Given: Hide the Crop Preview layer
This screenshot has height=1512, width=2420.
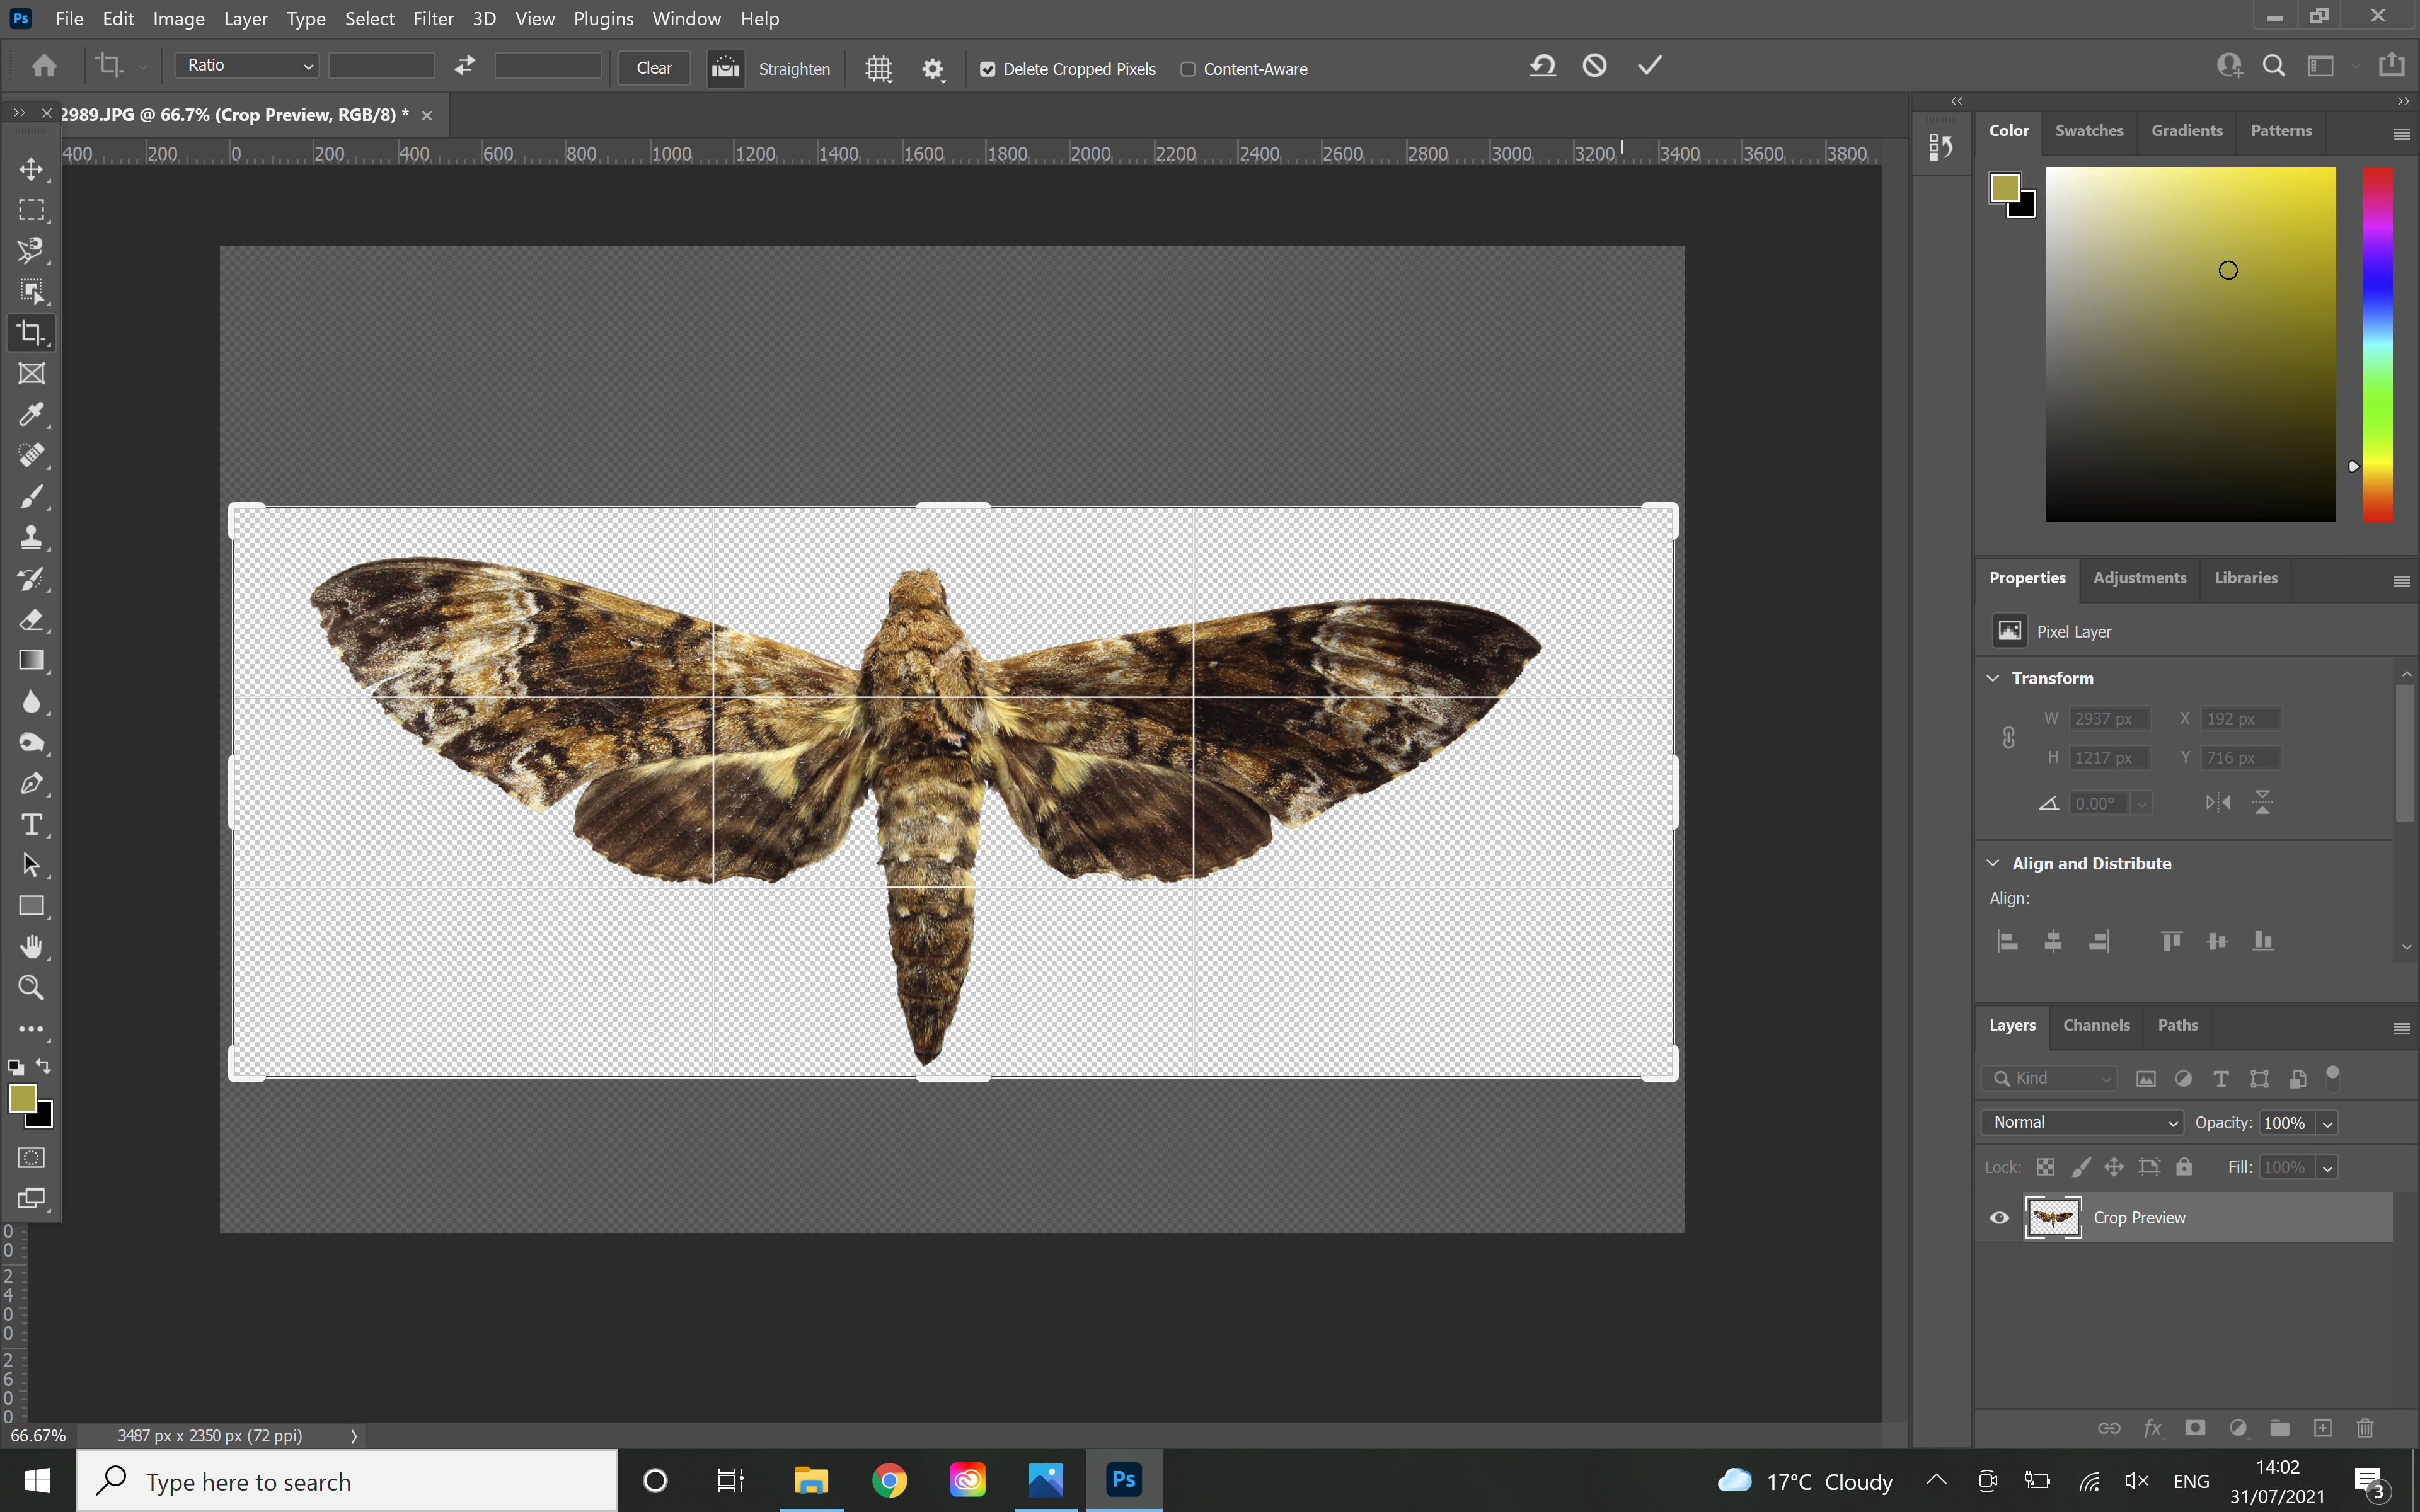Looking at the screenshot, I should (1999, 1218).
